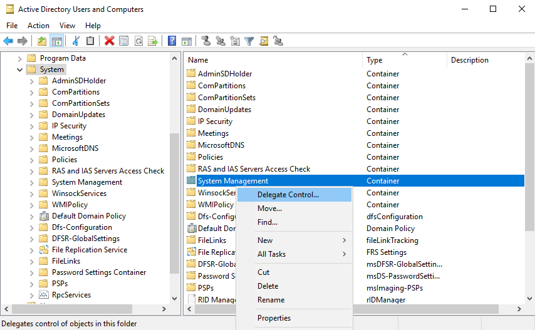The image size is (535, 330).
Task: Click the left pane vertical scrollbar
Action: pos(175,188)
